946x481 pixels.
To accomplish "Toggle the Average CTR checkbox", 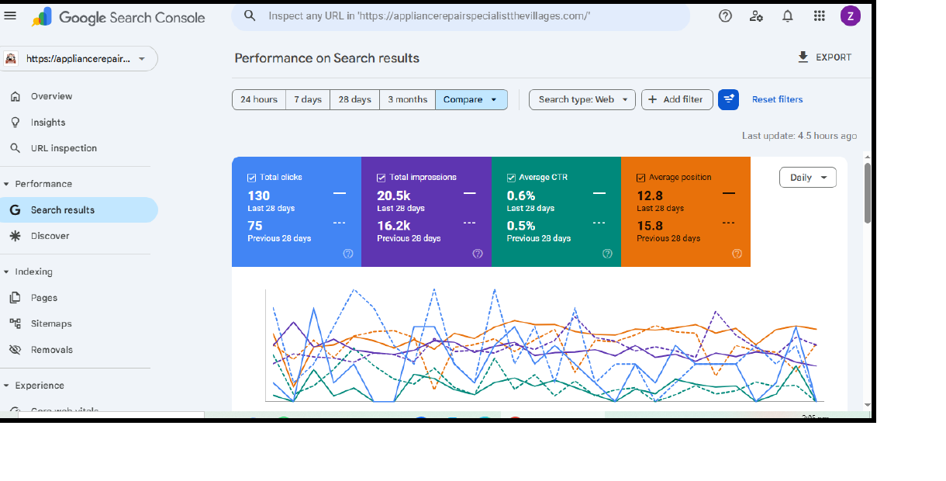I will click(511, 178).
